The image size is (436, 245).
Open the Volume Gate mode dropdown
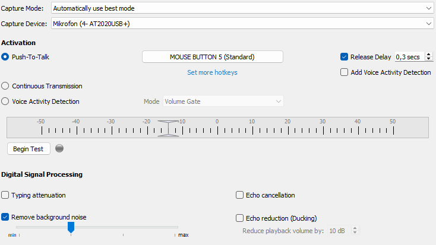(223, 101)
